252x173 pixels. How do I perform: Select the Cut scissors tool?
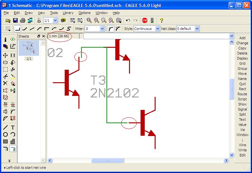[5, 76]
